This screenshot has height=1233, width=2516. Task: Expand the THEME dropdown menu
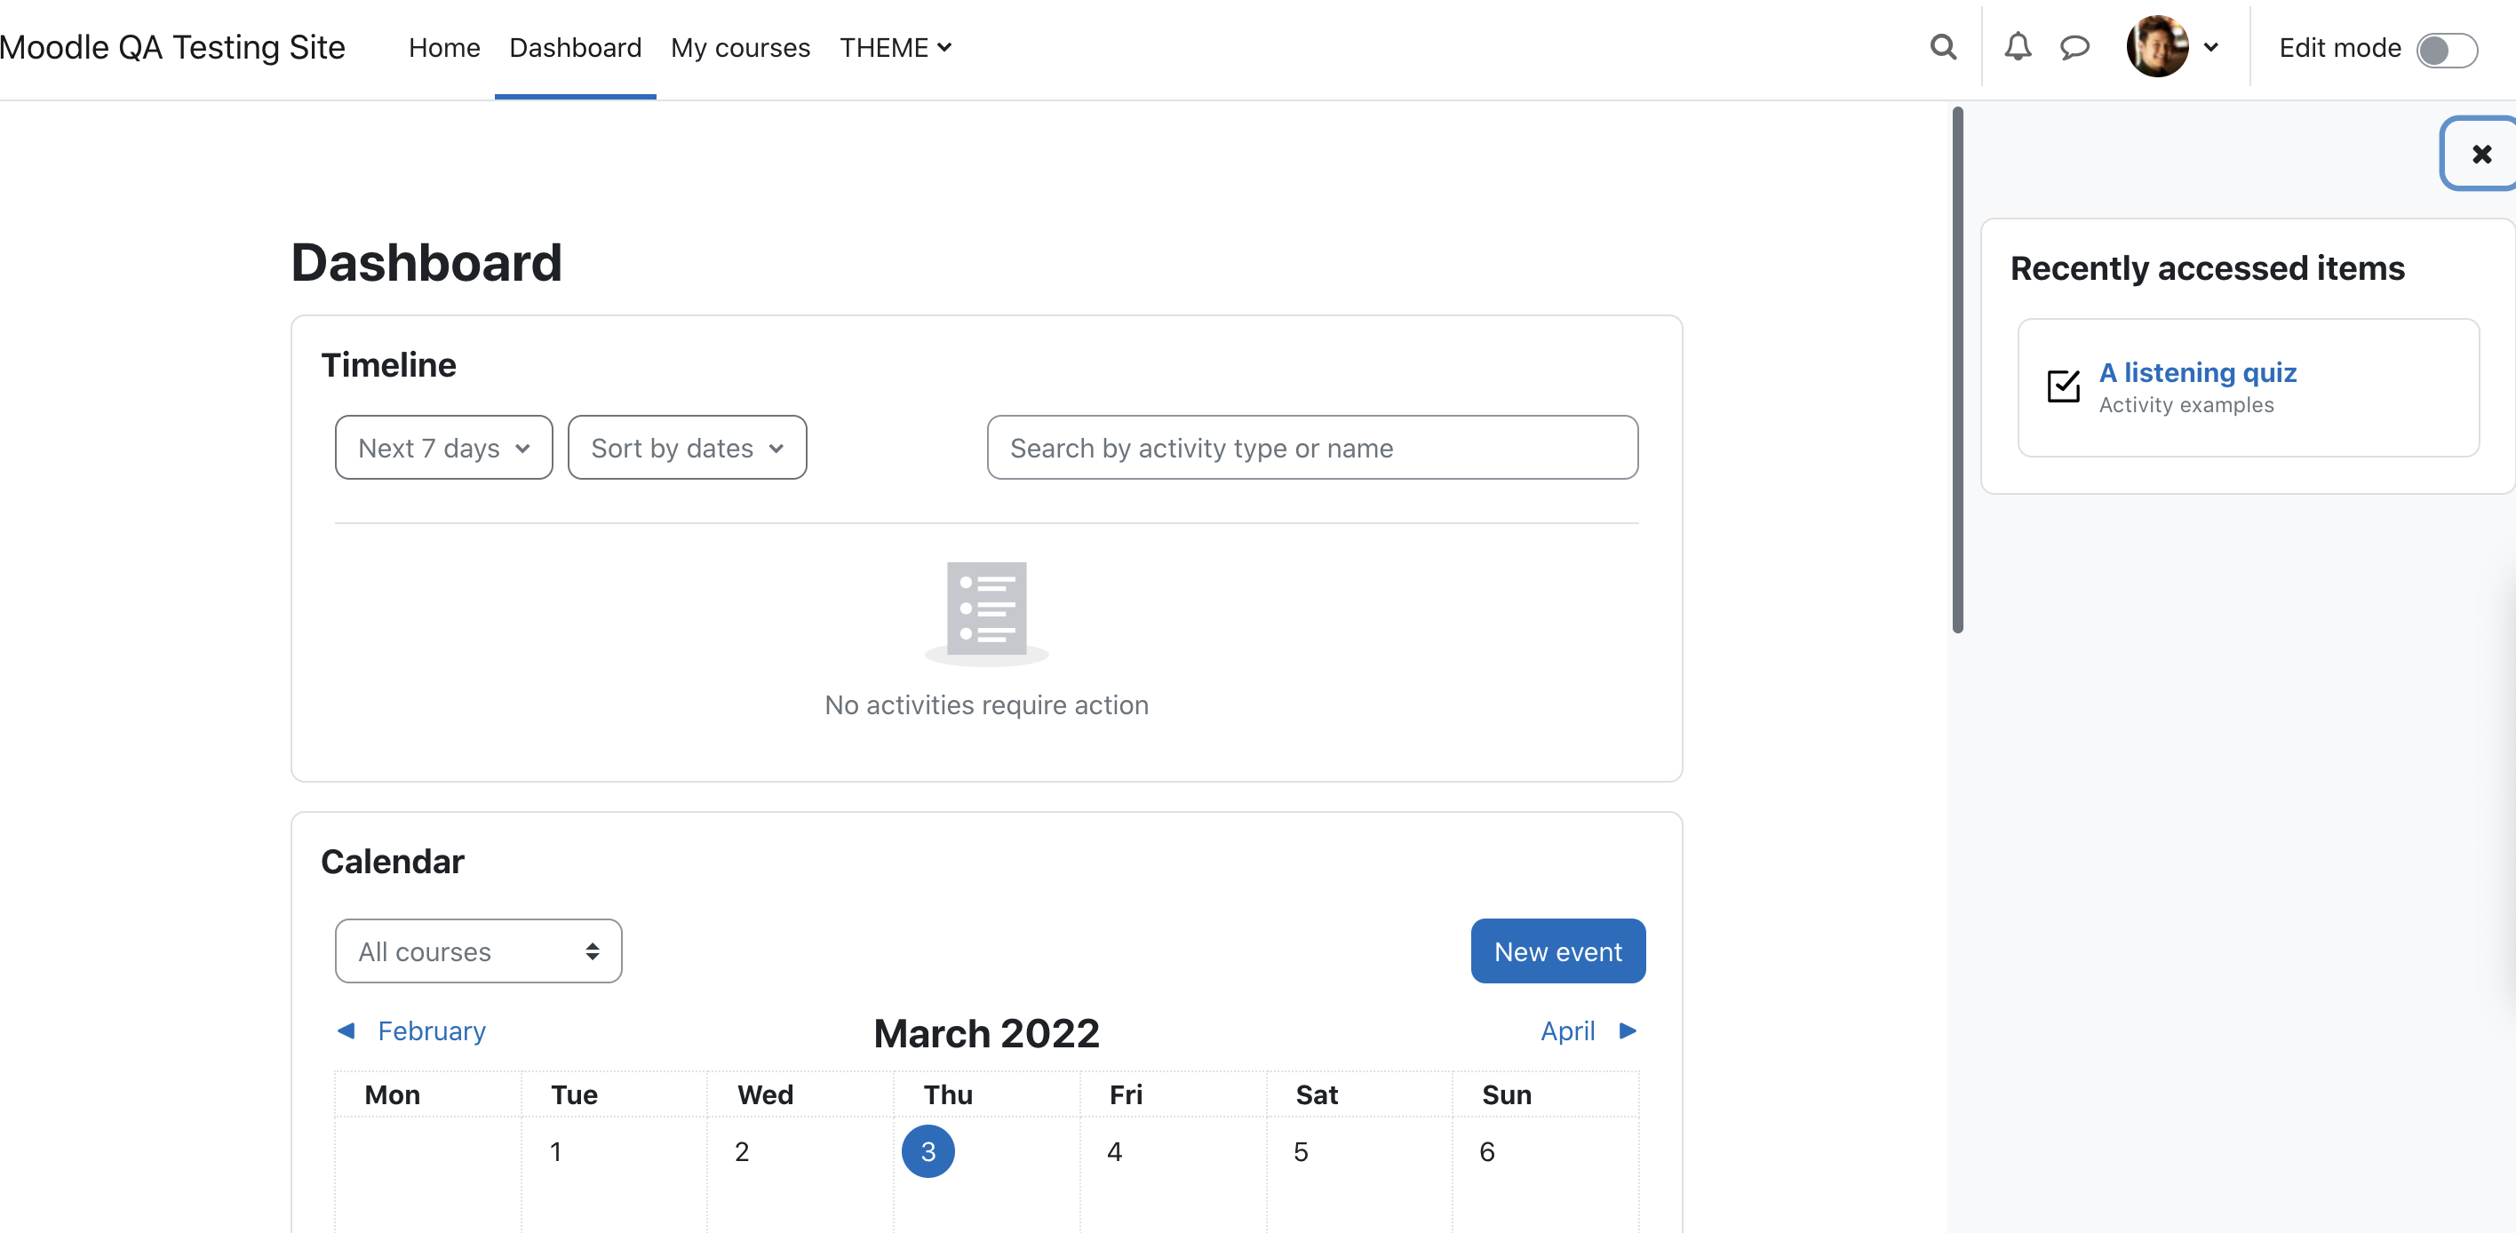895,48
